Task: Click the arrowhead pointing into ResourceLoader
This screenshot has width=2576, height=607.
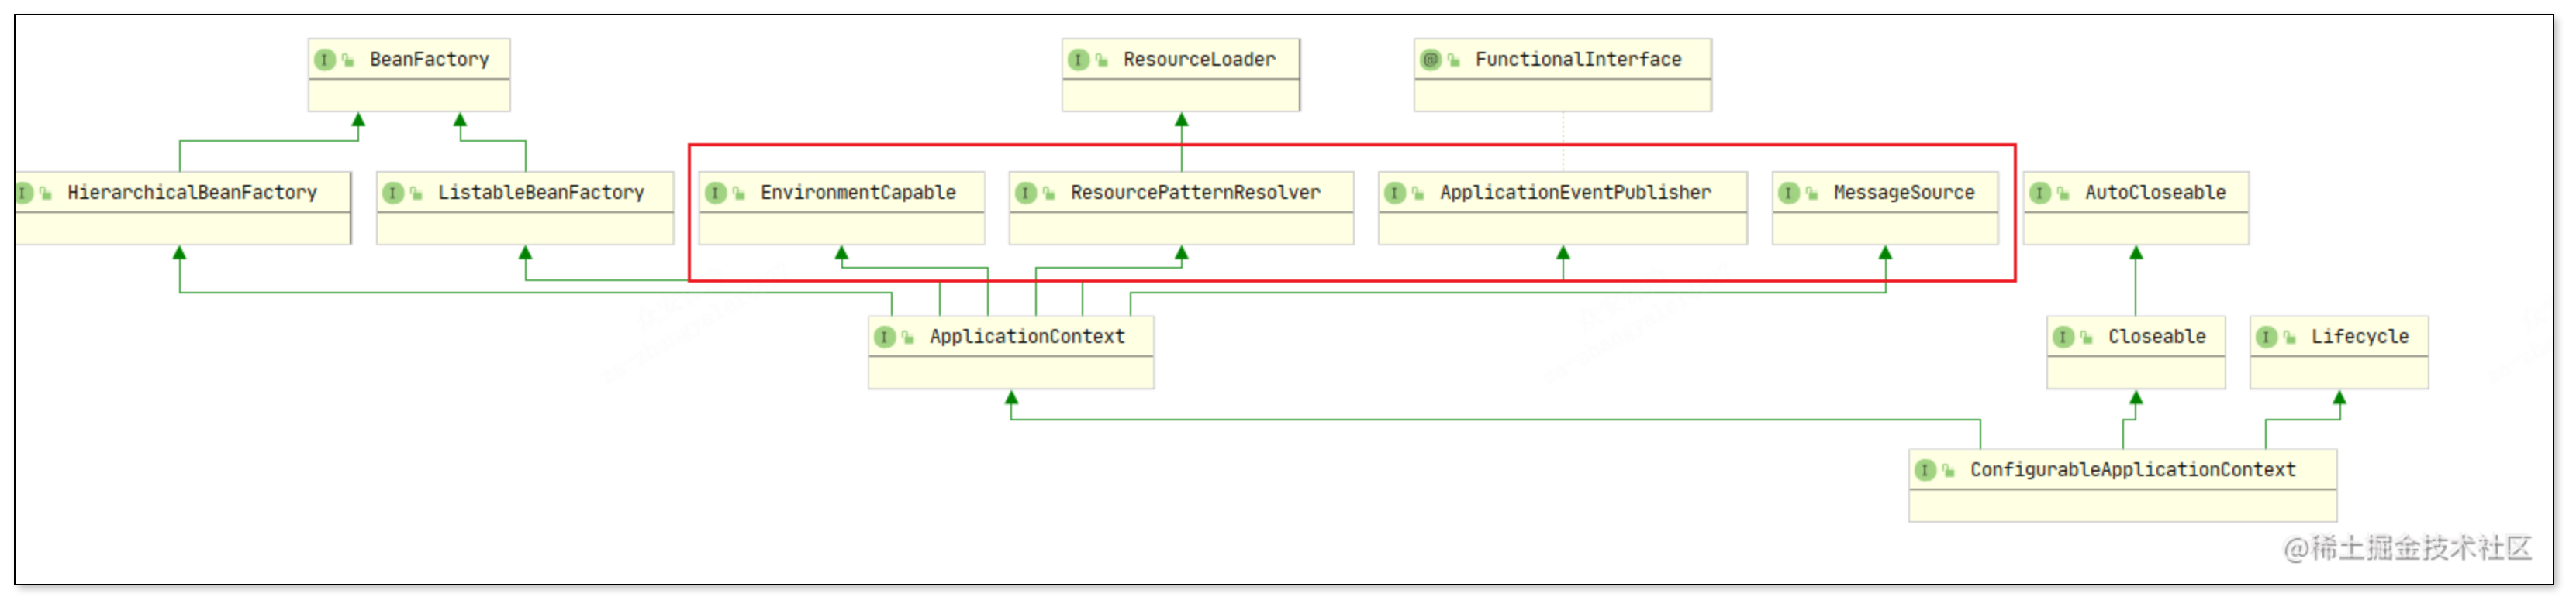Action: click(x=1181, y=120)
